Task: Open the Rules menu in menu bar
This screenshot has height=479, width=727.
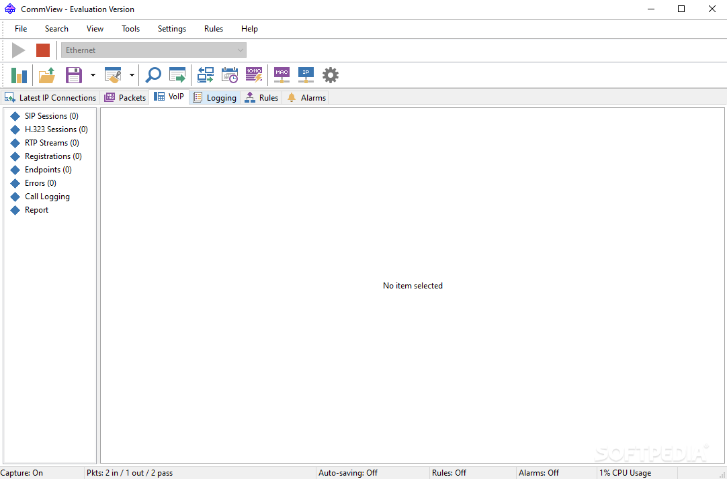Action: point(214,29)
